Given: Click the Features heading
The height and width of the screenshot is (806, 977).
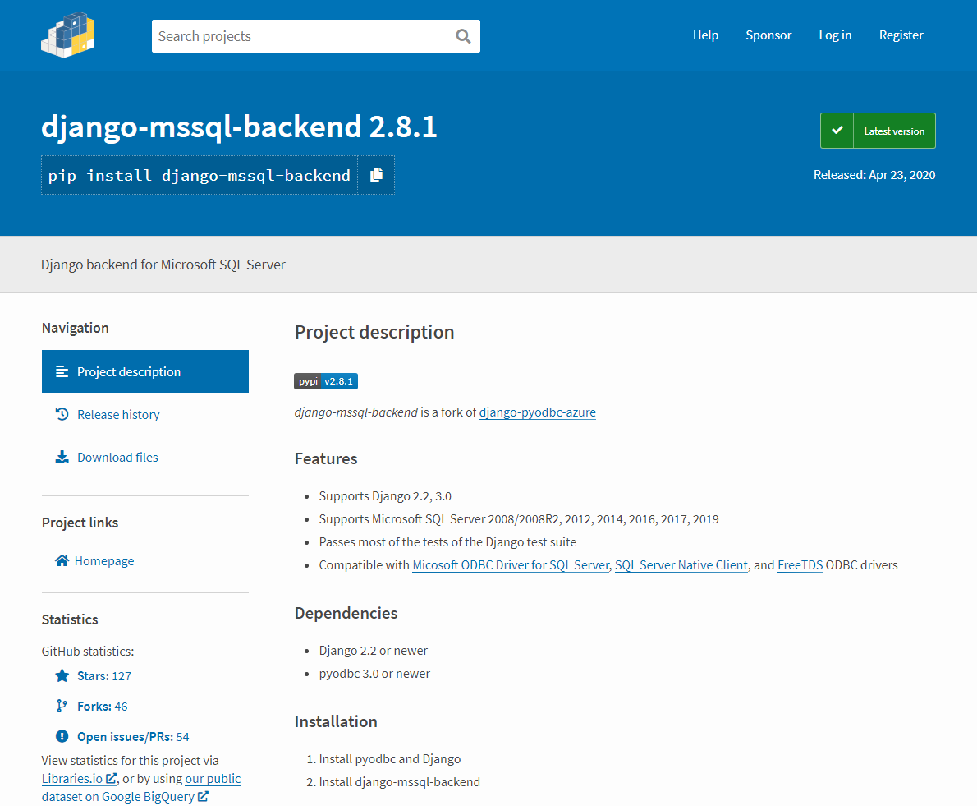Looking at the screenshot, I should point(326,458).
